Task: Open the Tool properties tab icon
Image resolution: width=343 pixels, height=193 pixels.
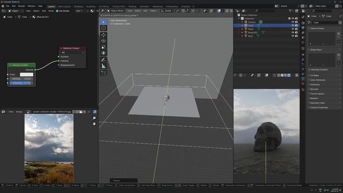Action: pyautogui.click(x=303, y=17)
